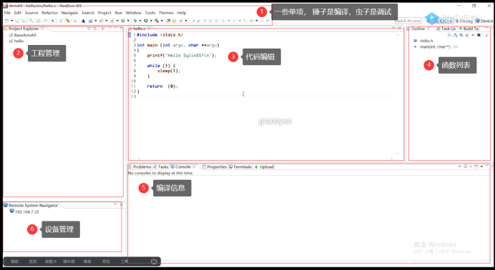
Task: Expand the BaseArmA9 project tree node
Action: (6, 35)
